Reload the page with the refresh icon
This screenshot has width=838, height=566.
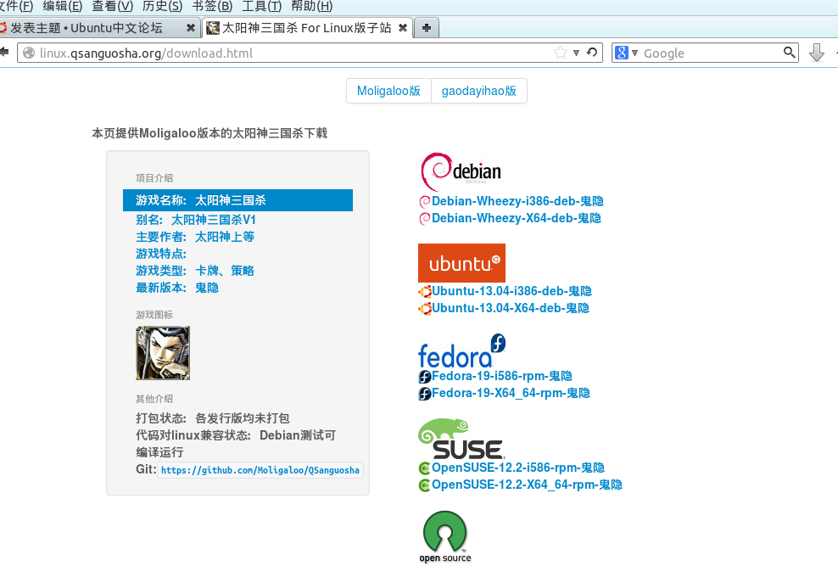point(592,53)
